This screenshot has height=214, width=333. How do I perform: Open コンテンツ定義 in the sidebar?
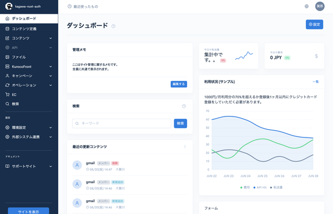point(29,29)
